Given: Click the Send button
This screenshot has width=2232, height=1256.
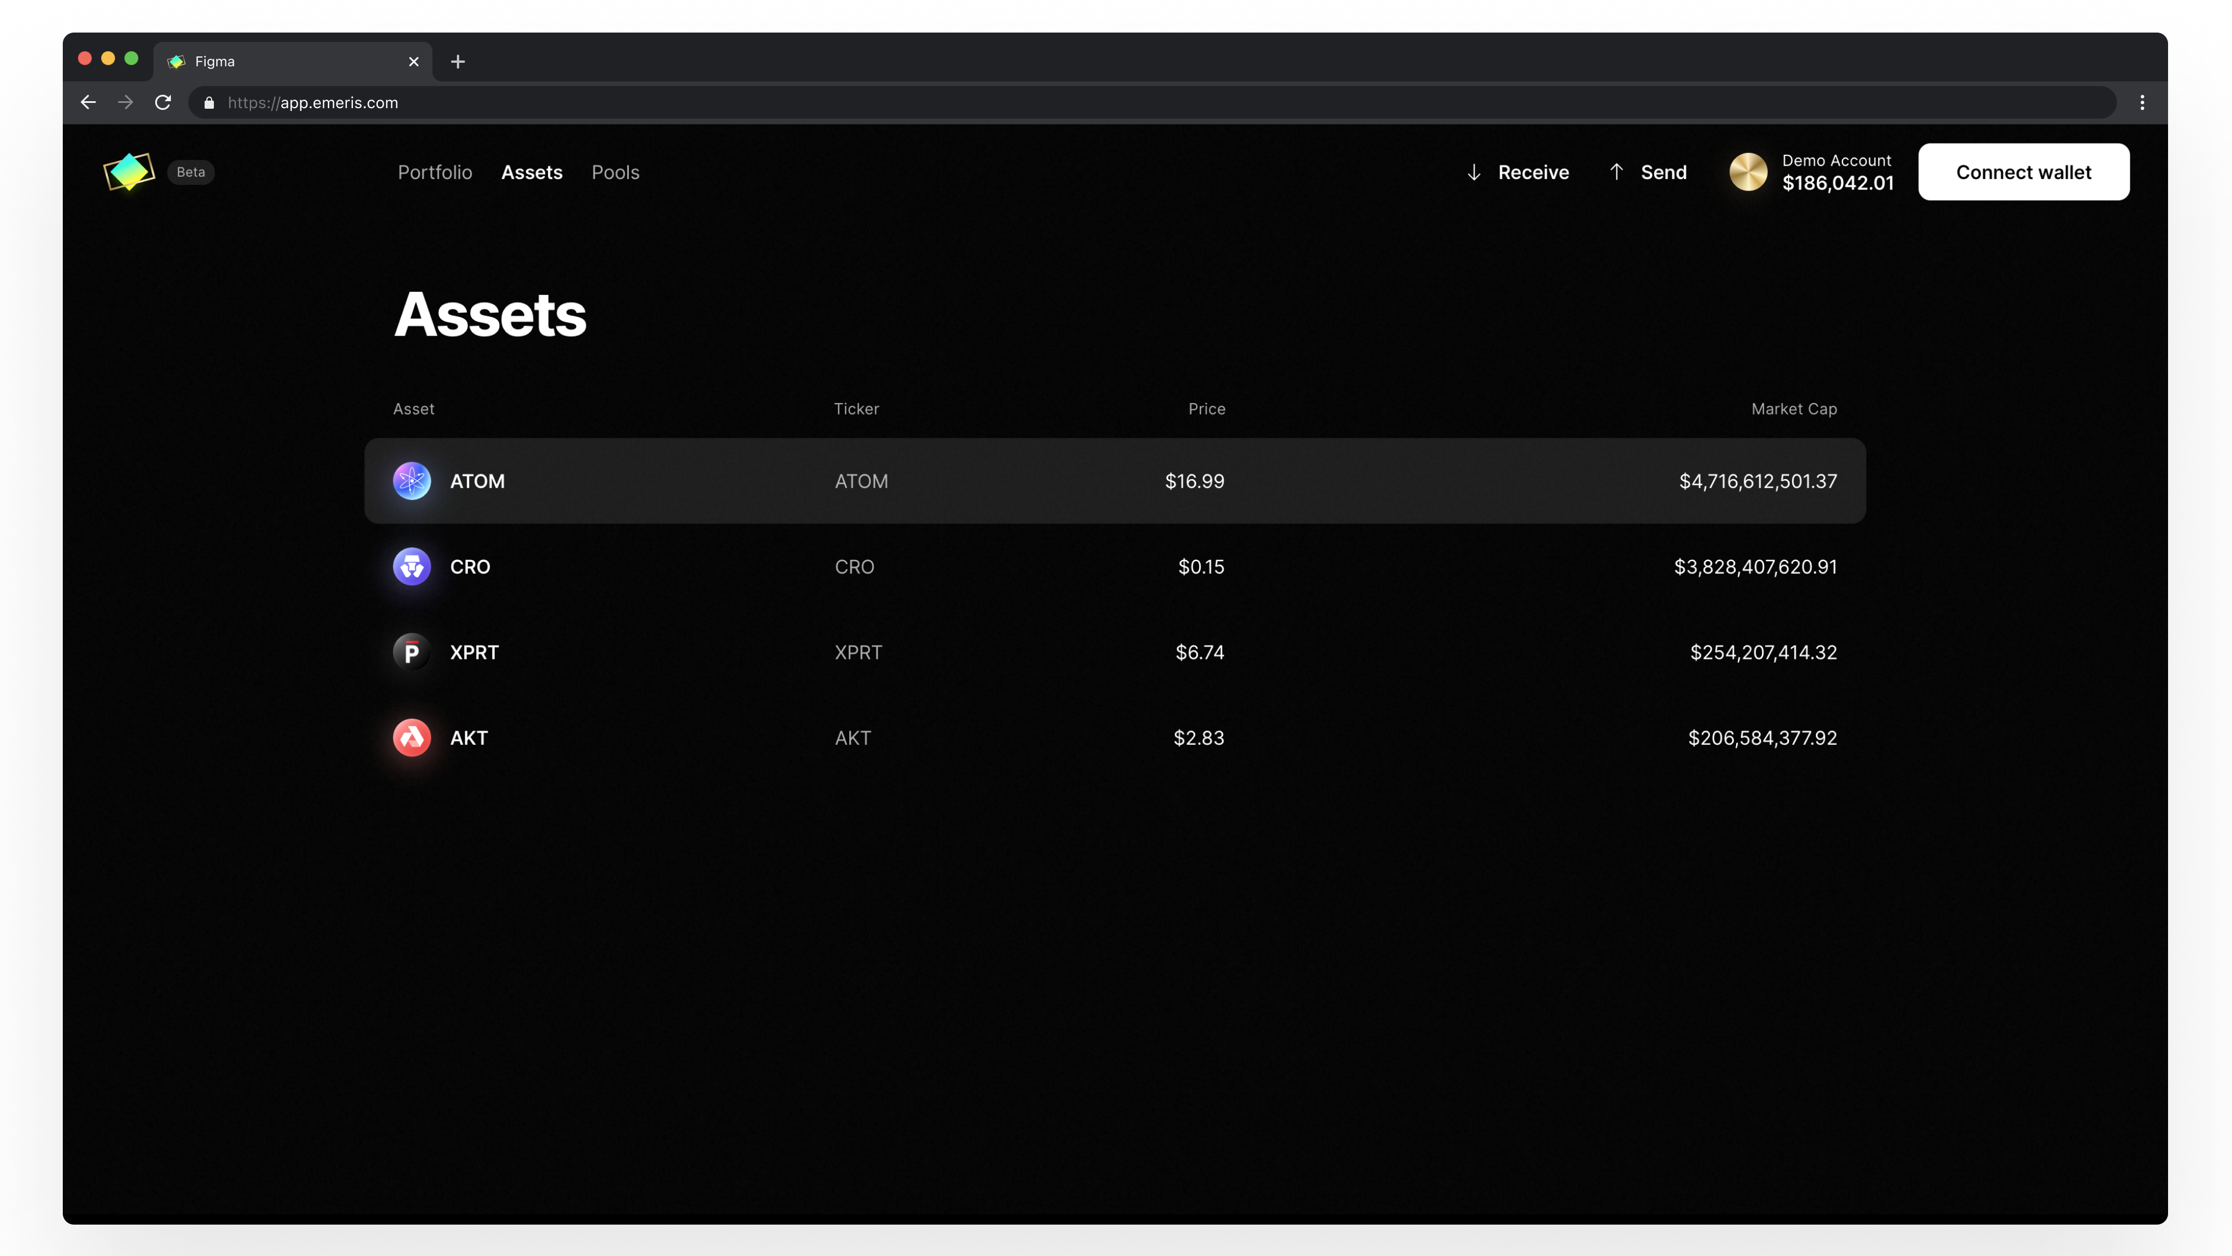Looking at the screenshot, I should click(x=1648, y=173).
